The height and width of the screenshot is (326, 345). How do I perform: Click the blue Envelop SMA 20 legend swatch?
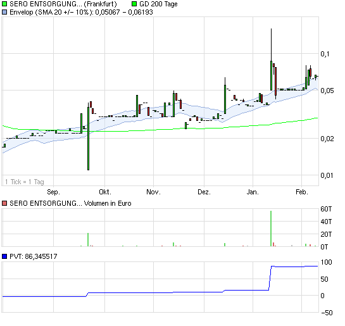point(4,12)
